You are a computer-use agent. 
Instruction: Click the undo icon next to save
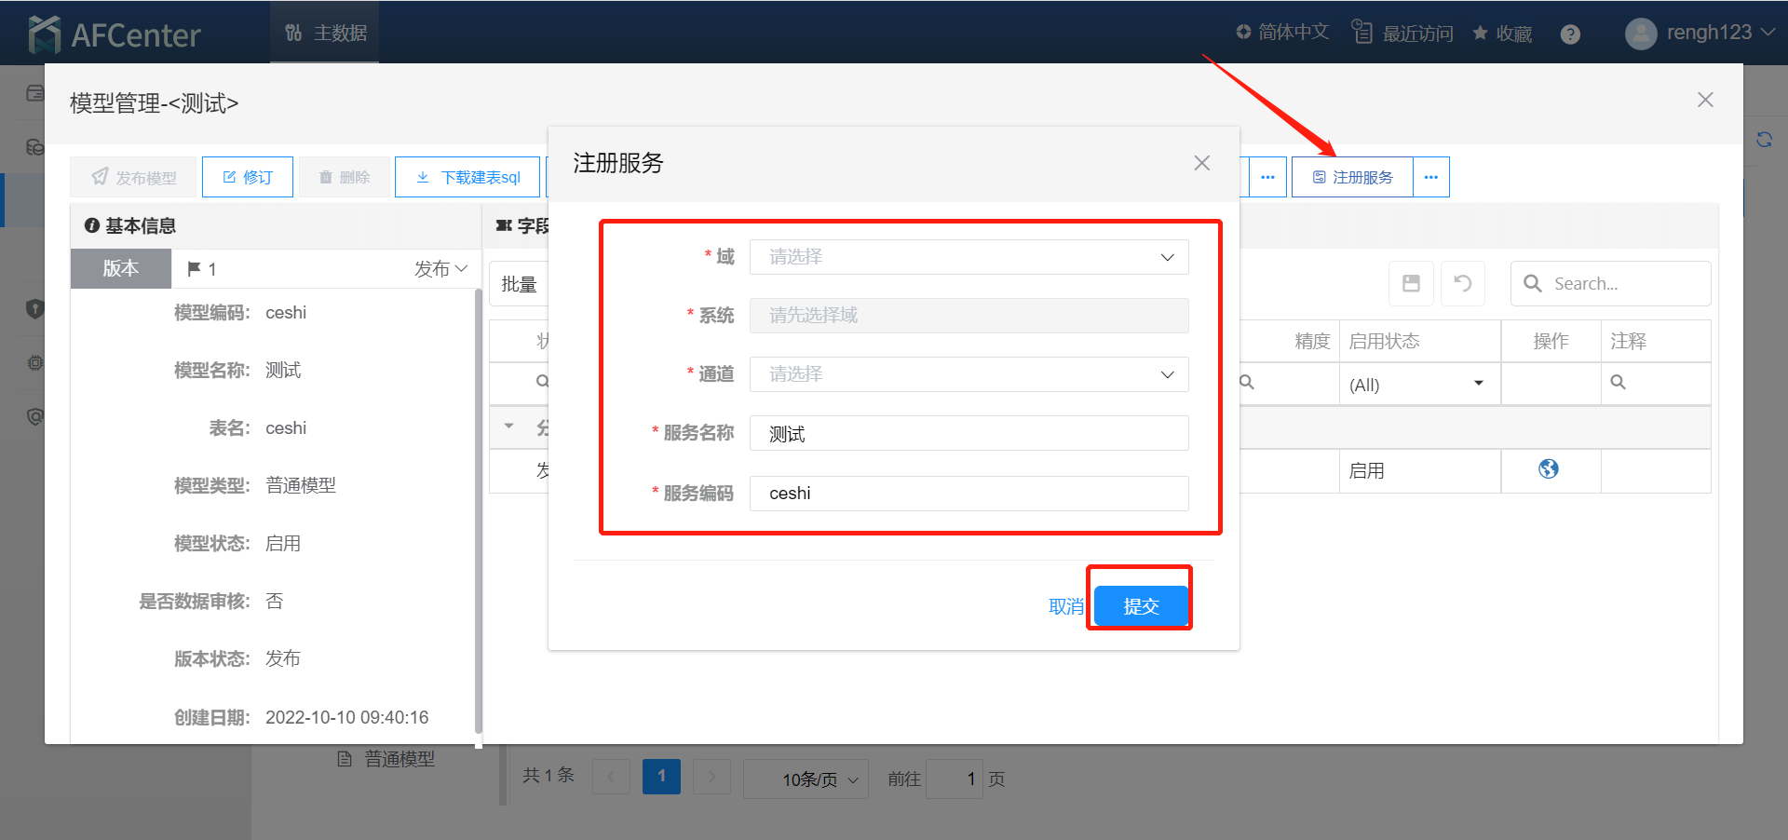point(1462,283)
